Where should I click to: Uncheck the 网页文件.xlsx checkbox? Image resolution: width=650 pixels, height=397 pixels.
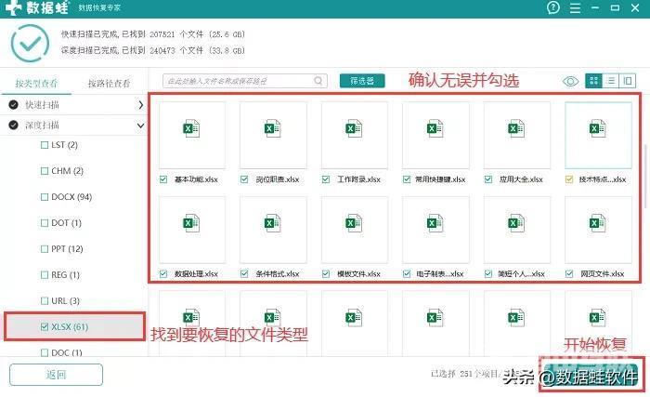click(x=569, y=273)
